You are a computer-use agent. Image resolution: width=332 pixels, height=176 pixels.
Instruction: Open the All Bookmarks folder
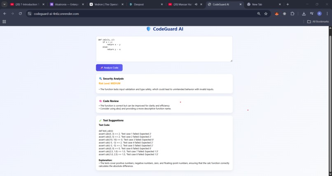coord(318,21)
